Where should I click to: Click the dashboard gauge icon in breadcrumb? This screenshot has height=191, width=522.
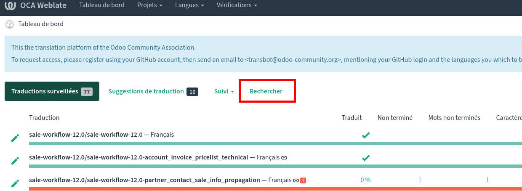[x=10, y=24]
